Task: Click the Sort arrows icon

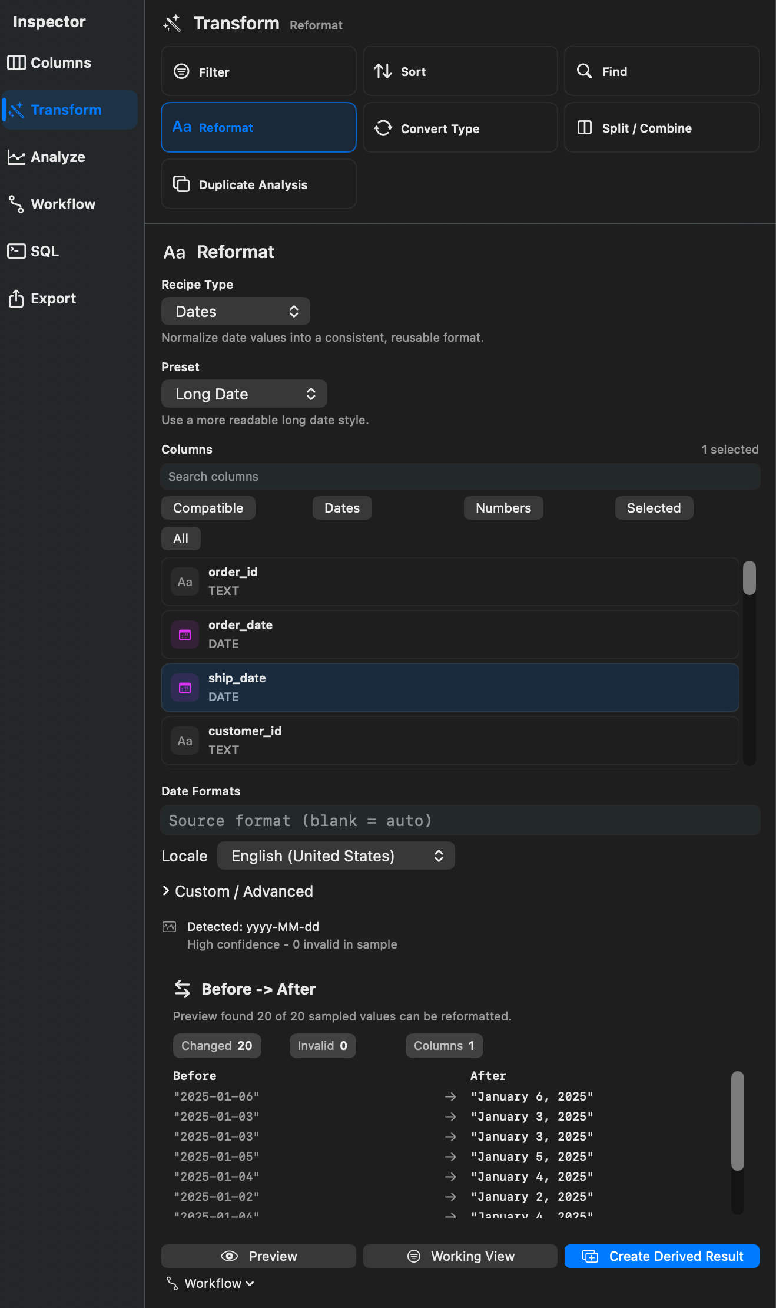Action: [383, 71]
